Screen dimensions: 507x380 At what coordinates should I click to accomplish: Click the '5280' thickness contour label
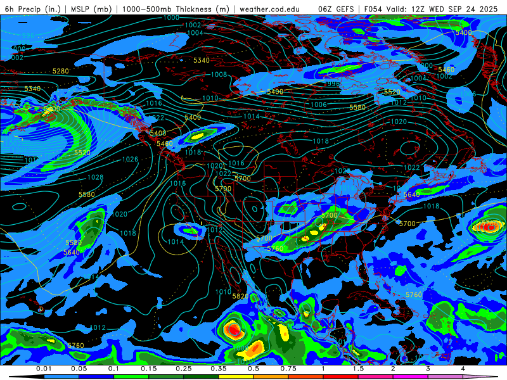point(61,71)
